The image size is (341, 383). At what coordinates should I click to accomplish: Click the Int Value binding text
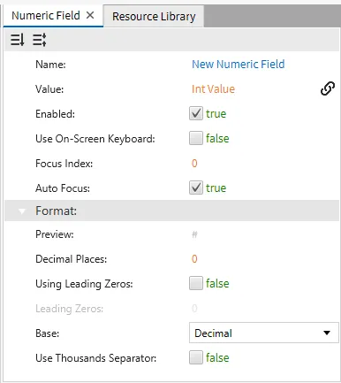213,88
